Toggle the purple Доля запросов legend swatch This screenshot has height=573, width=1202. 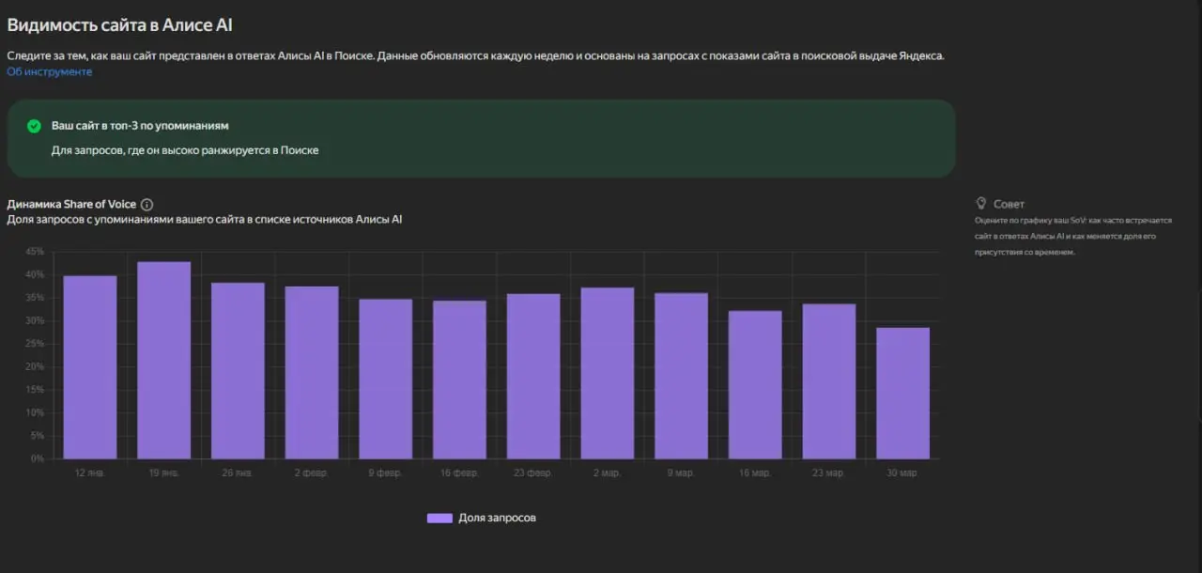(x=439, y=518)
